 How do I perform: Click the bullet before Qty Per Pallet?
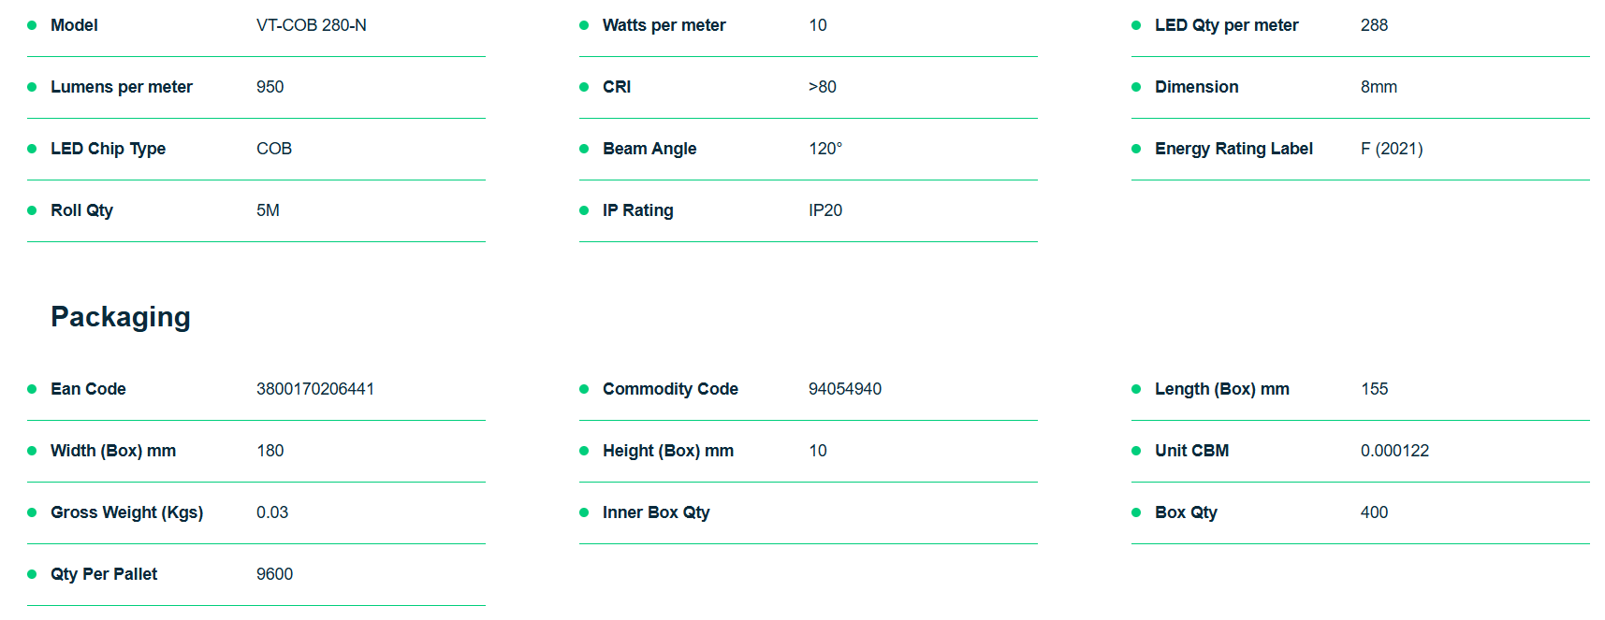(x=32, y=574)
